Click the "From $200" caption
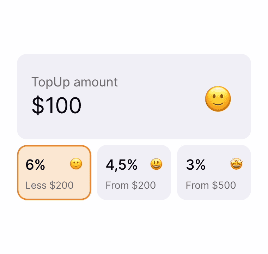Viewport: 268px width, 254px height. click(x=130, y=185)
